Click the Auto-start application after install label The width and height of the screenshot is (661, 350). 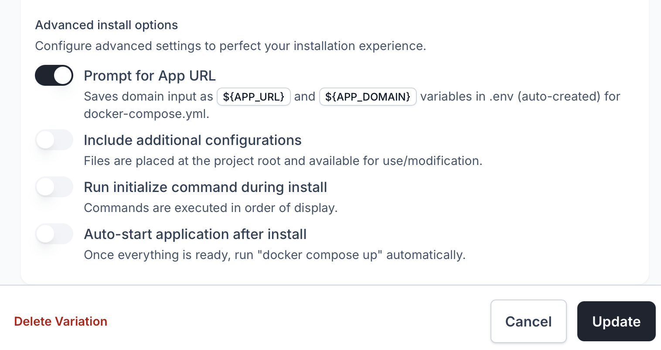[195, 234]
